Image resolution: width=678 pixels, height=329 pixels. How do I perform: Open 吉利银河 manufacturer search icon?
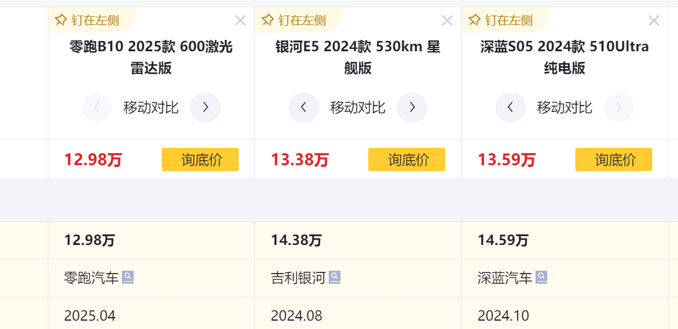pos(335,277)
